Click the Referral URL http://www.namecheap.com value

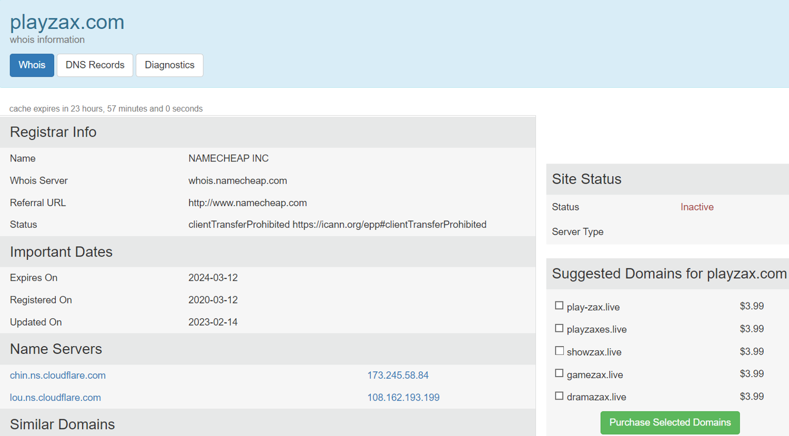pyautogui.click(x=247, y=203)
